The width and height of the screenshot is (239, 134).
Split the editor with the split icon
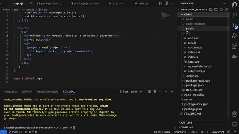coord(166,3)
